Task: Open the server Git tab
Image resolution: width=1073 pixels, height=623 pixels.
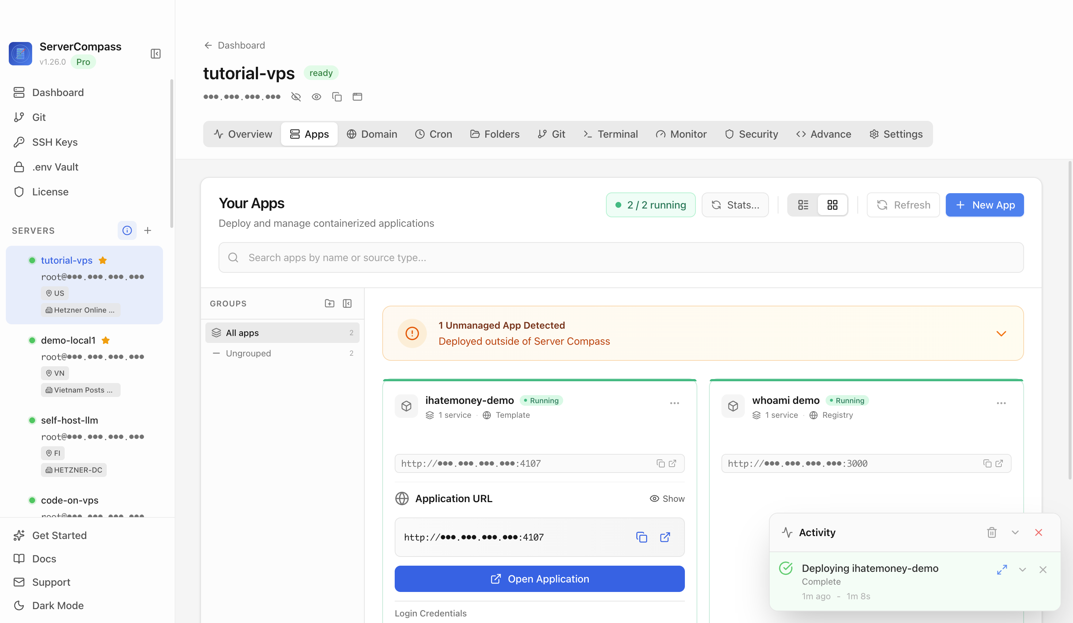Action: tap(551, 134)
